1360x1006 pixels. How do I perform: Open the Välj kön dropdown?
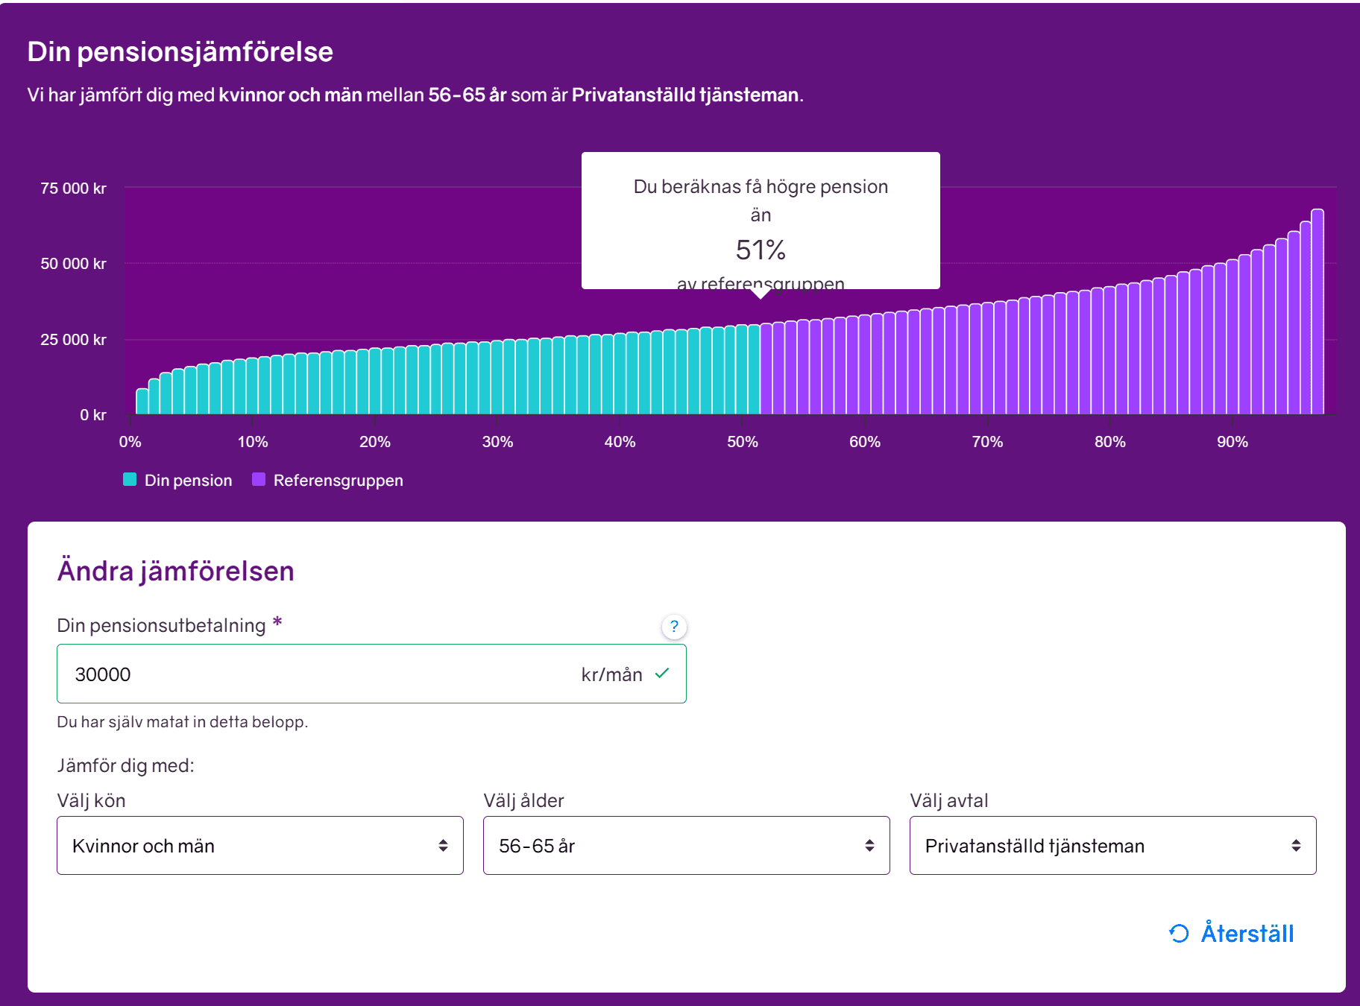point(259,846)
